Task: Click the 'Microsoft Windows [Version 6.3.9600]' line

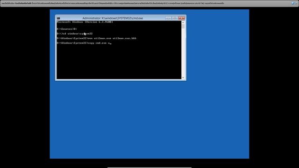Action: tap(85, 22)
